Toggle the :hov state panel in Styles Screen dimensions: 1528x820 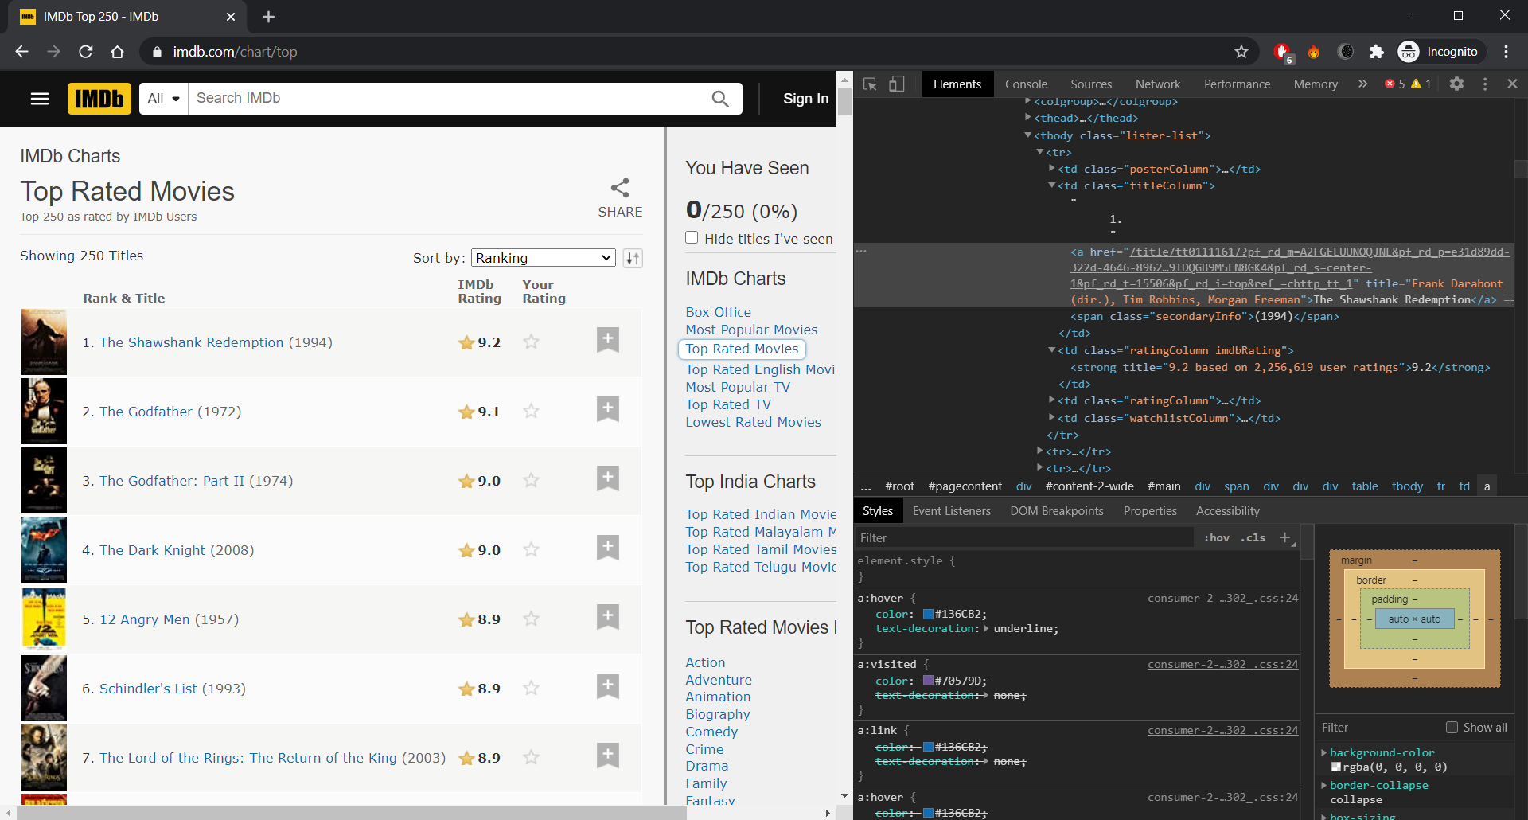1216,537
